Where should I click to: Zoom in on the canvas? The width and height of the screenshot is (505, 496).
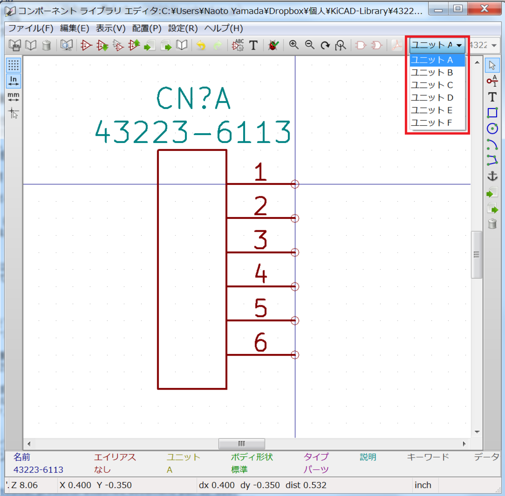point(293,45)
